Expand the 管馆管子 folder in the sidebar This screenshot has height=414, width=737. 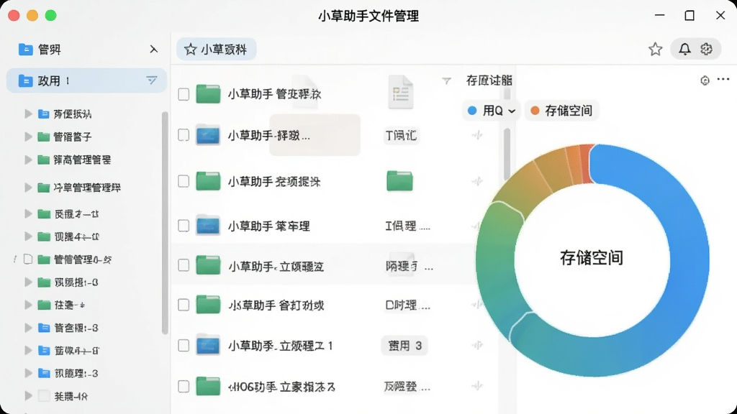(28, 137)
